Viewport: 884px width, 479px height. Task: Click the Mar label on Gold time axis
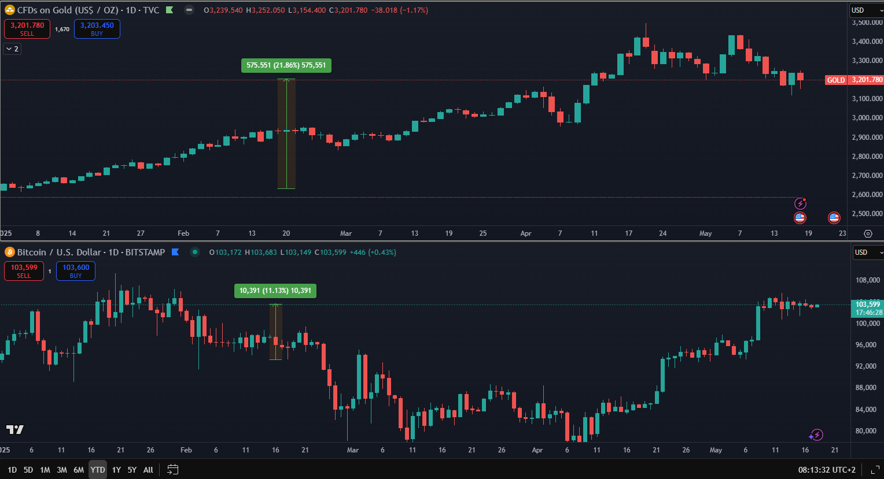coord(345,233)
